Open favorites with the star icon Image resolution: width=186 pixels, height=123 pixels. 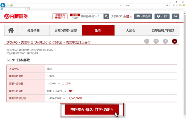pyautogui.click(x=177, y=5)
